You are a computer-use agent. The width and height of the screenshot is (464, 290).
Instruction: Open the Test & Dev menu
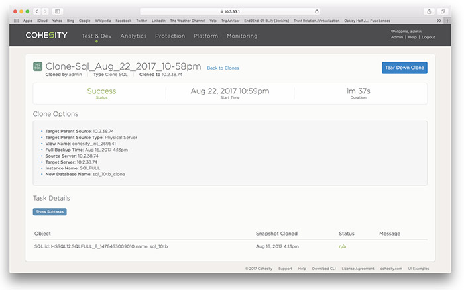pos(96,36)
